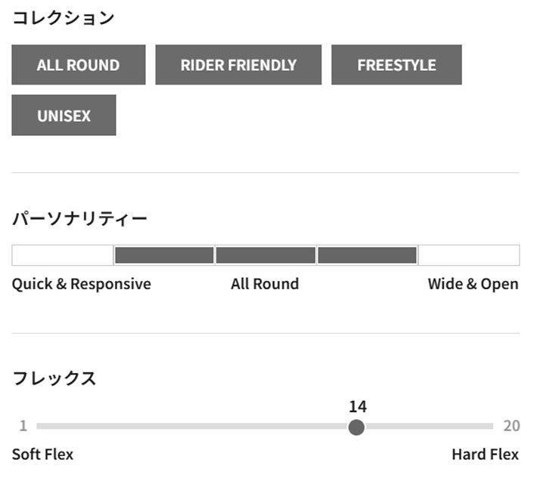Click the third filled personality bar segment

coord(368,255)
